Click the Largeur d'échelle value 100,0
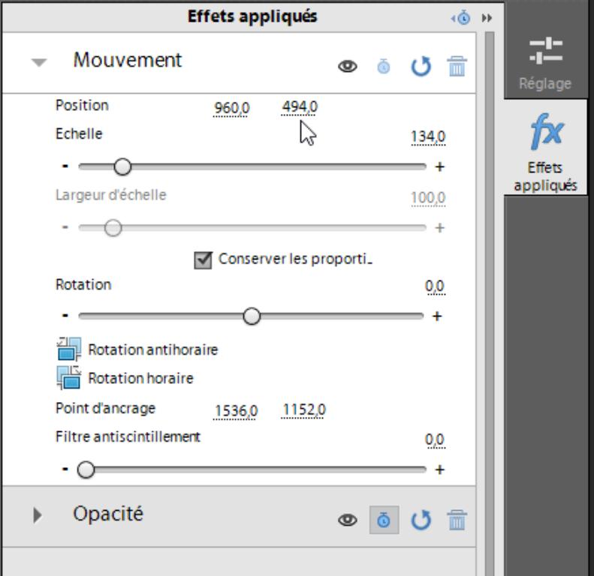Screen dimensions: 594x576 428,198
